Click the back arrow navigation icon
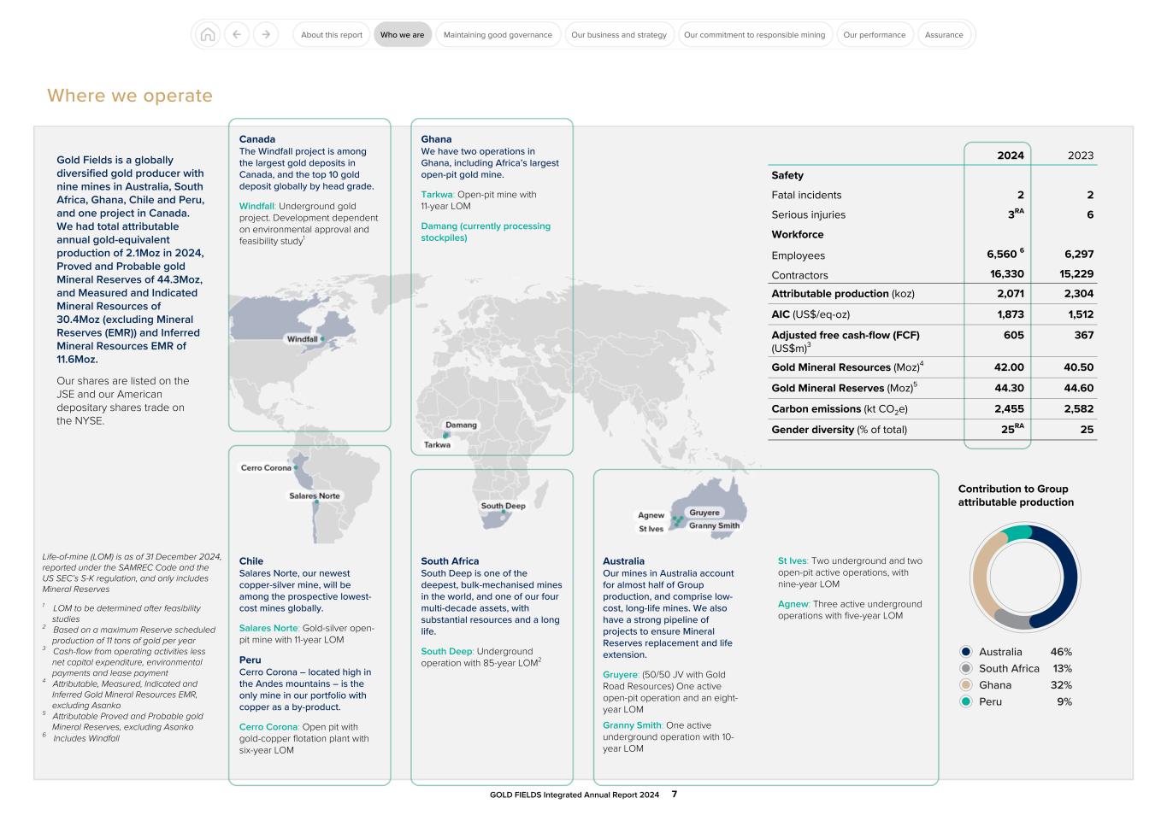The image size is (1167, 827). 236,34
